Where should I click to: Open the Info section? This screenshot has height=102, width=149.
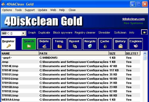[x=132, y=33]
